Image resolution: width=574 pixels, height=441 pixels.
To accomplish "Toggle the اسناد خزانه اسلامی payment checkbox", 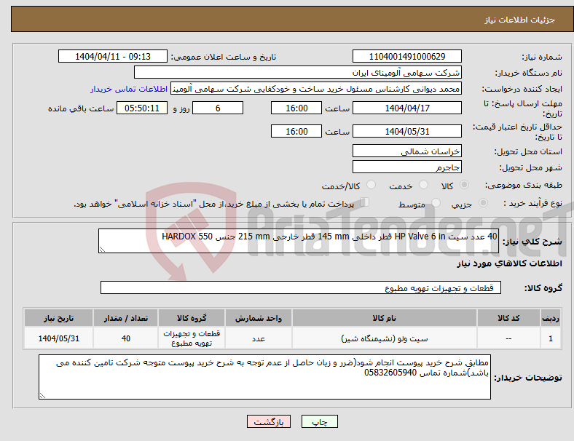I will [365, 202].
